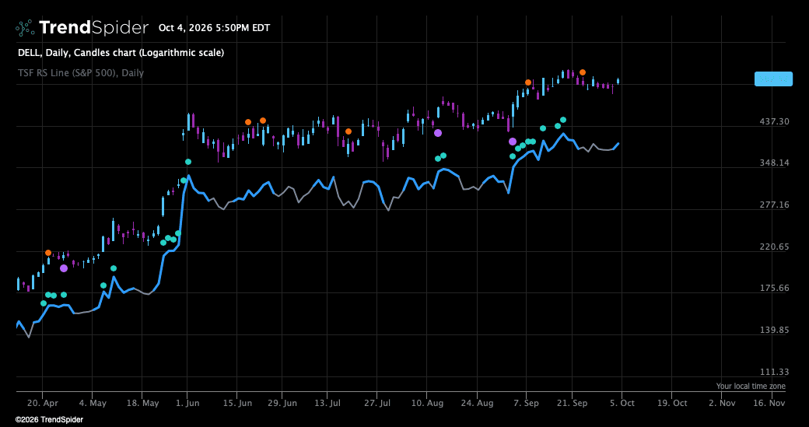Click the '5. Oct' date label

(x=622, y=402)
